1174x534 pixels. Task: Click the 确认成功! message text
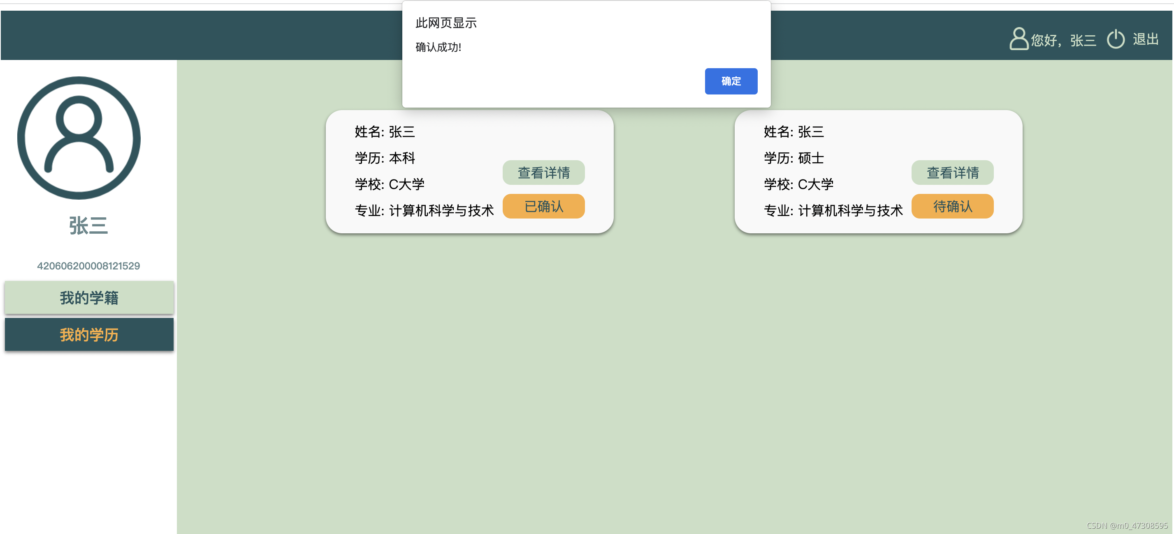[x=438, y=47]
